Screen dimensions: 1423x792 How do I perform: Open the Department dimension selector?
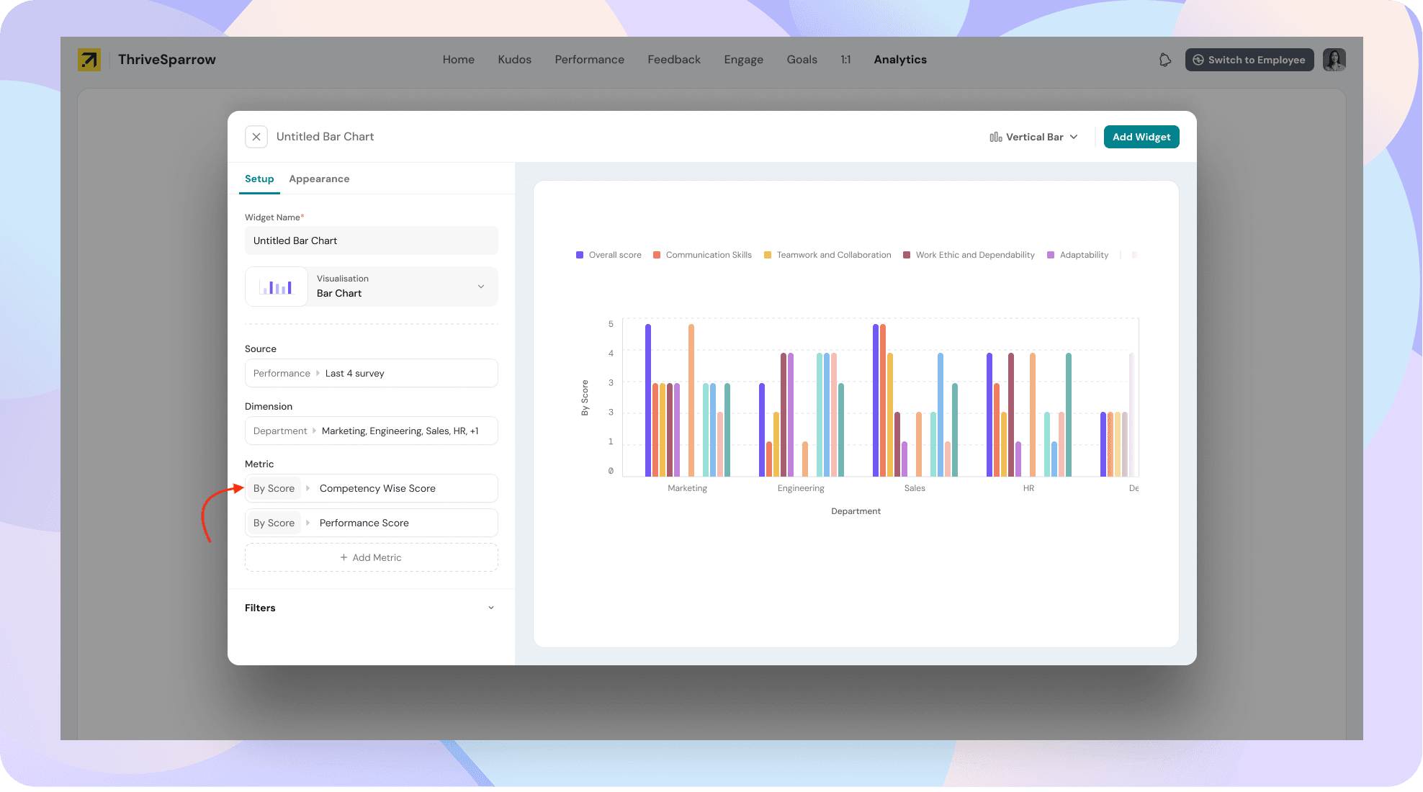[x=372, y=431]
